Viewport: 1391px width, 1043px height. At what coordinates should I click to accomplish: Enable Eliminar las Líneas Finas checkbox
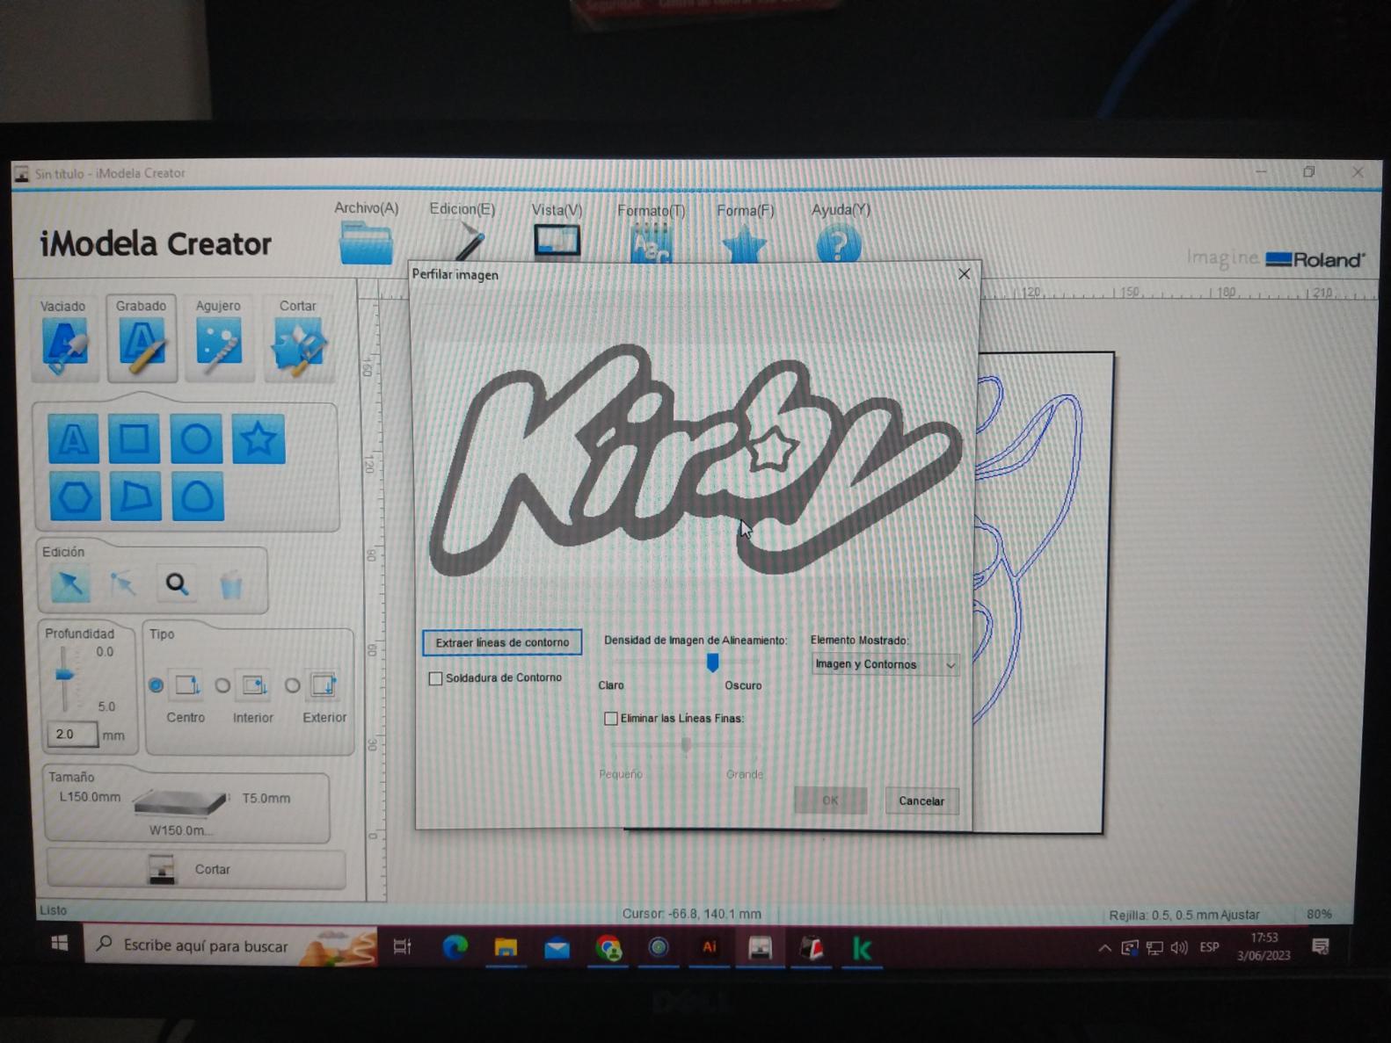[x=611, y=719]
